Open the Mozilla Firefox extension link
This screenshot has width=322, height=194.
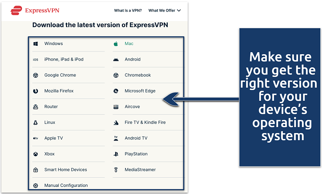click(59, 91)
